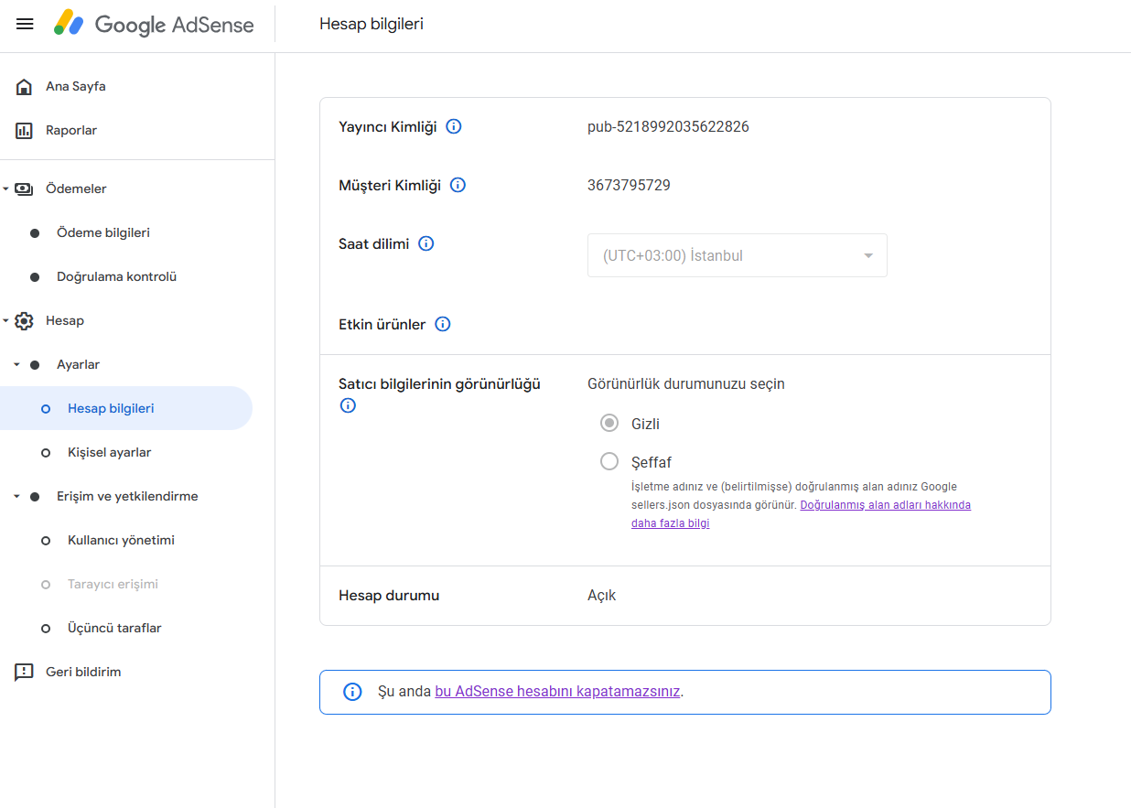This screenshot has width=1131, height=808.
Task: Click customer ID 3673795729
Action: [629, 186]
